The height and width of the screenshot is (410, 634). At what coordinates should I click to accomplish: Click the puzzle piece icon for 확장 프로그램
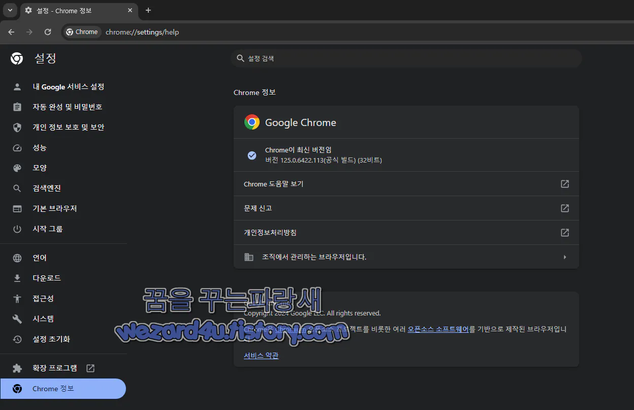click(17, 368)
